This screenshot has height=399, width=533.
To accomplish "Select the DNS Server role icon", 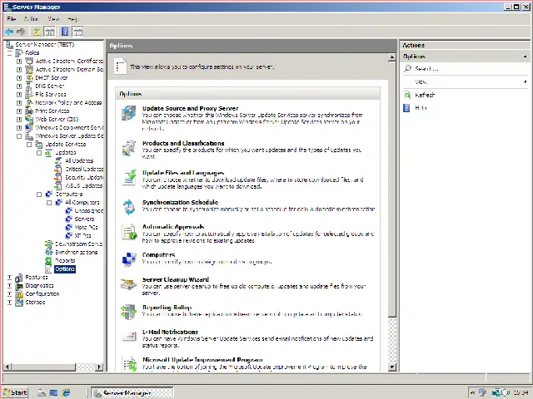I will click(x=30, y=86).
